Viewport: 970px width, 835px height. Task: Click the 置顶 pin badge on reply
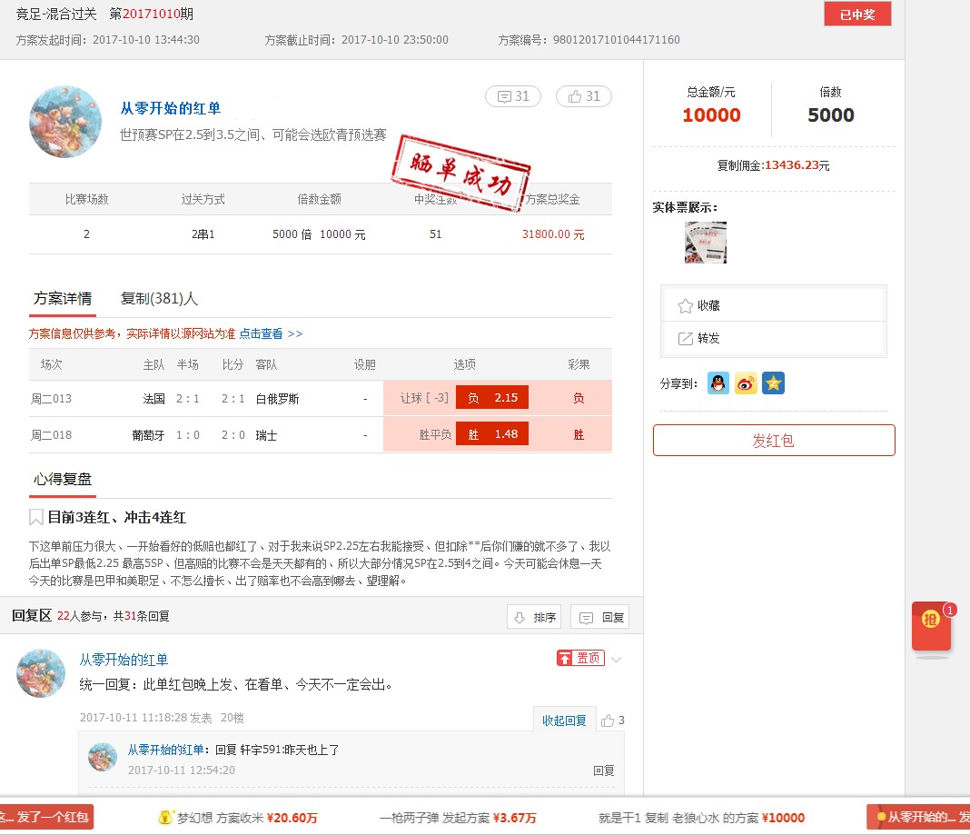pos(580,658)
